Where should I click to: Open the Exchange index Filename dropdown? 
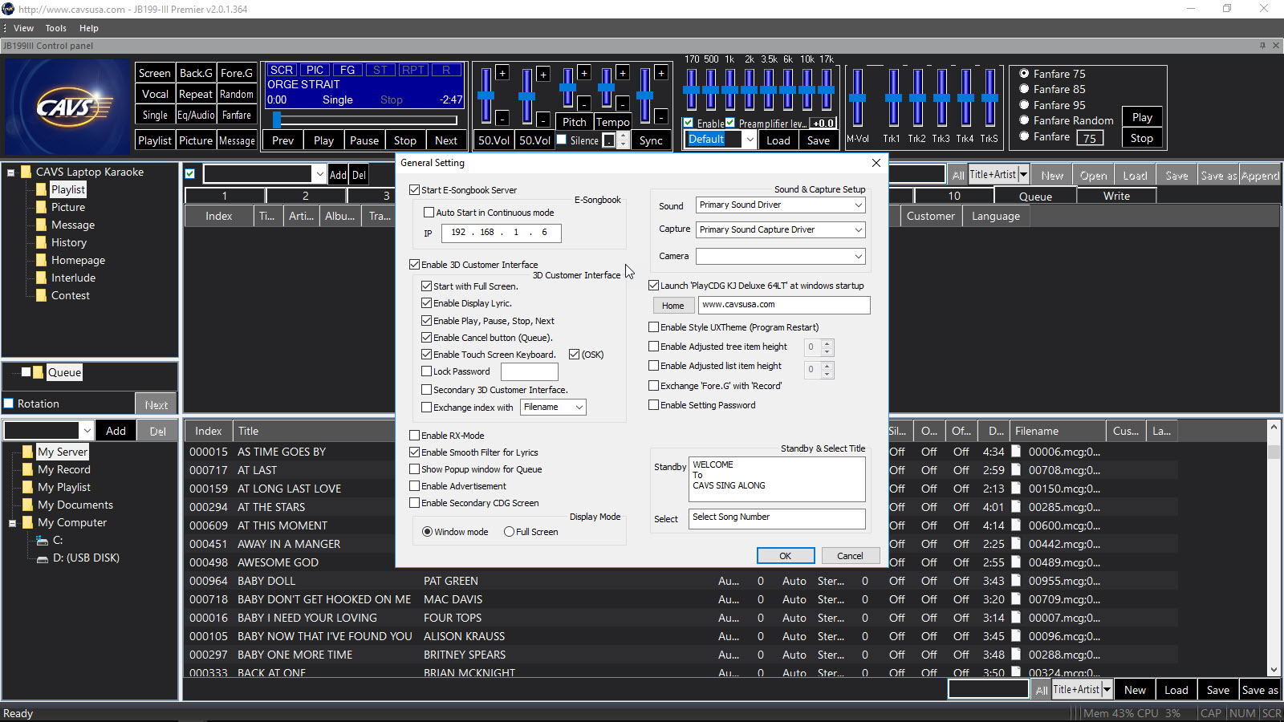coord(579,408)
